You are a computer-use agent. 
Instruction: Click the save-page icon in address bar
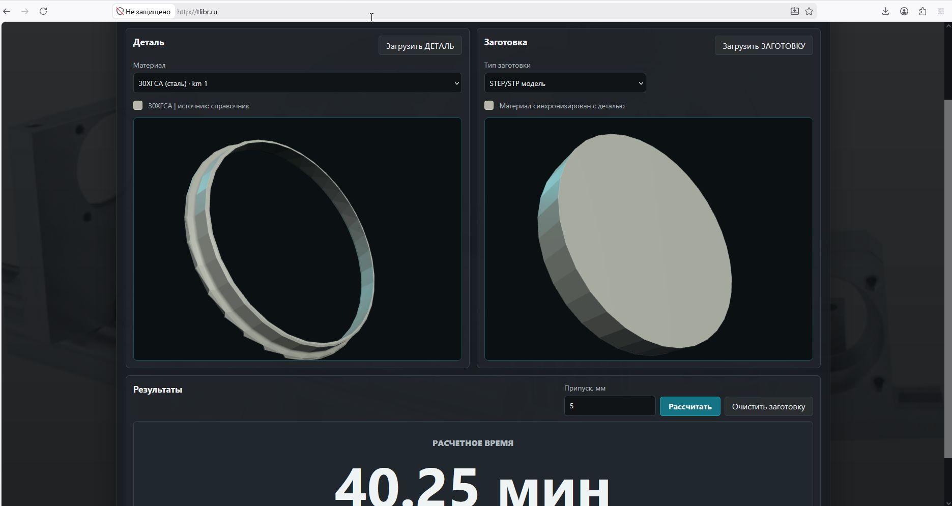[794, 11]
